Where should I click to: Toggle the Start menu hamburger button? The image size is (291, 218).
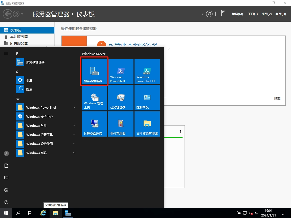pos(6,54)
